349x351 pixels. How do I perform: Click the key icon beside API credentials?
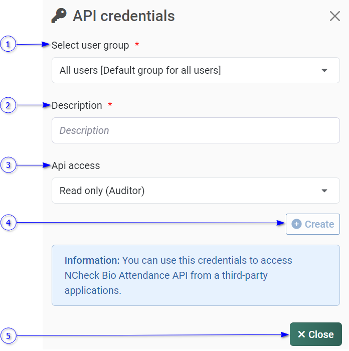coord(59,16)
